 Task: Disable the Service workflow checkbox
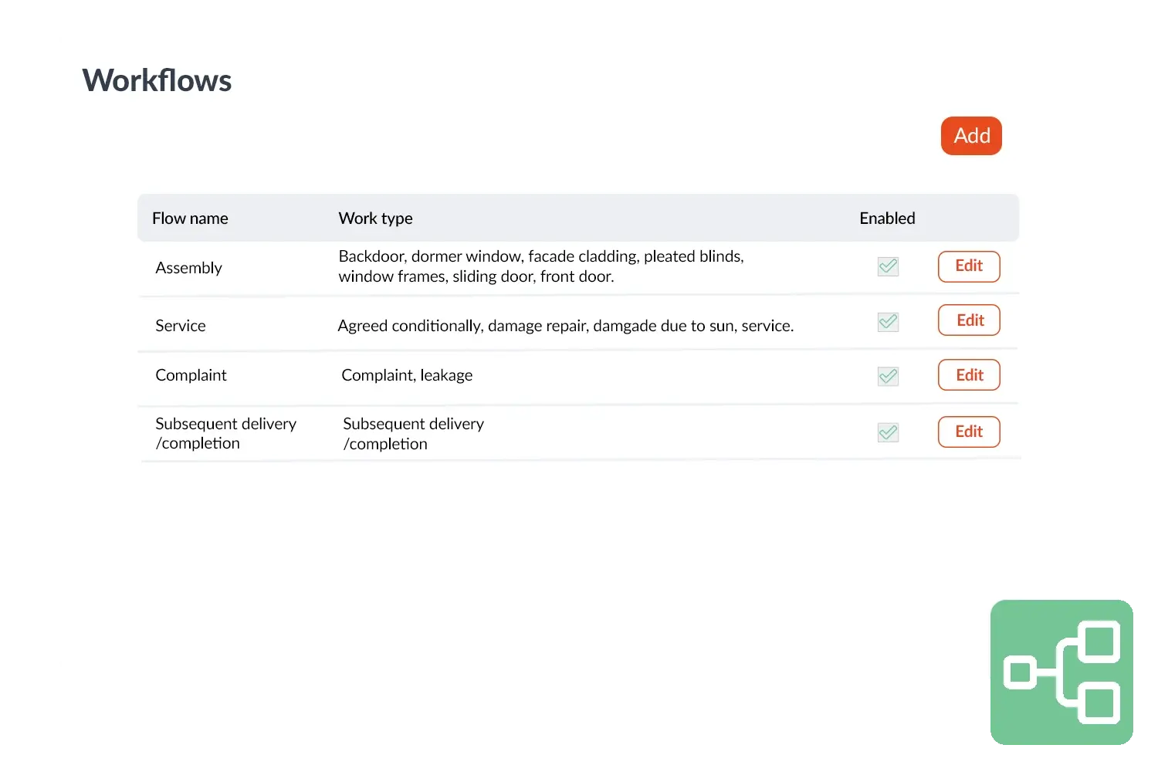888,322
